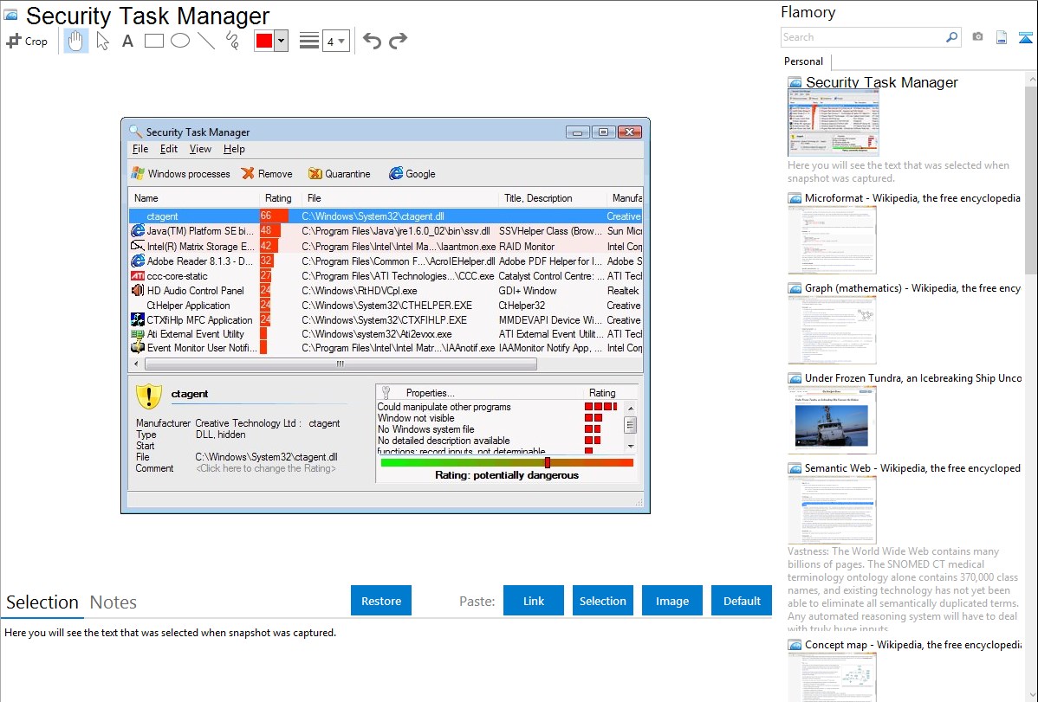Click the horizontal scrollbar in process list
The height and width of the screenshot is (702, 1038).
tap(341, 364)
